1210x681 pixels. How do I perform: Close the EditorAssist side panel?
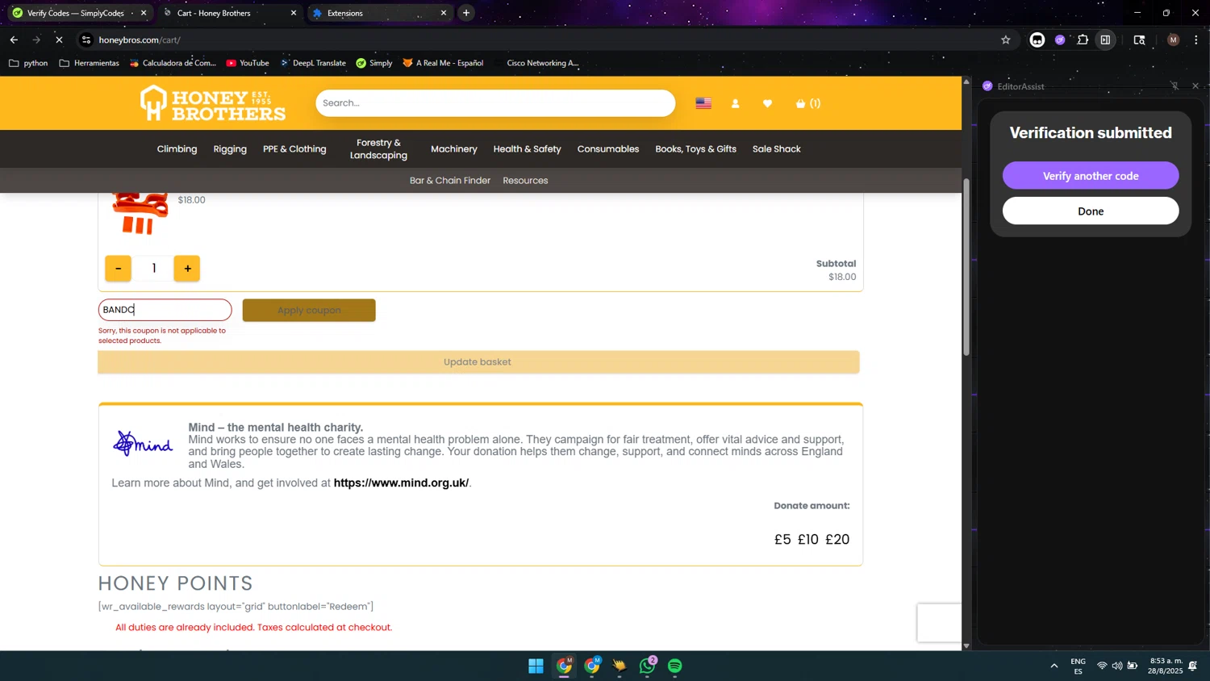coord(1195,86)
